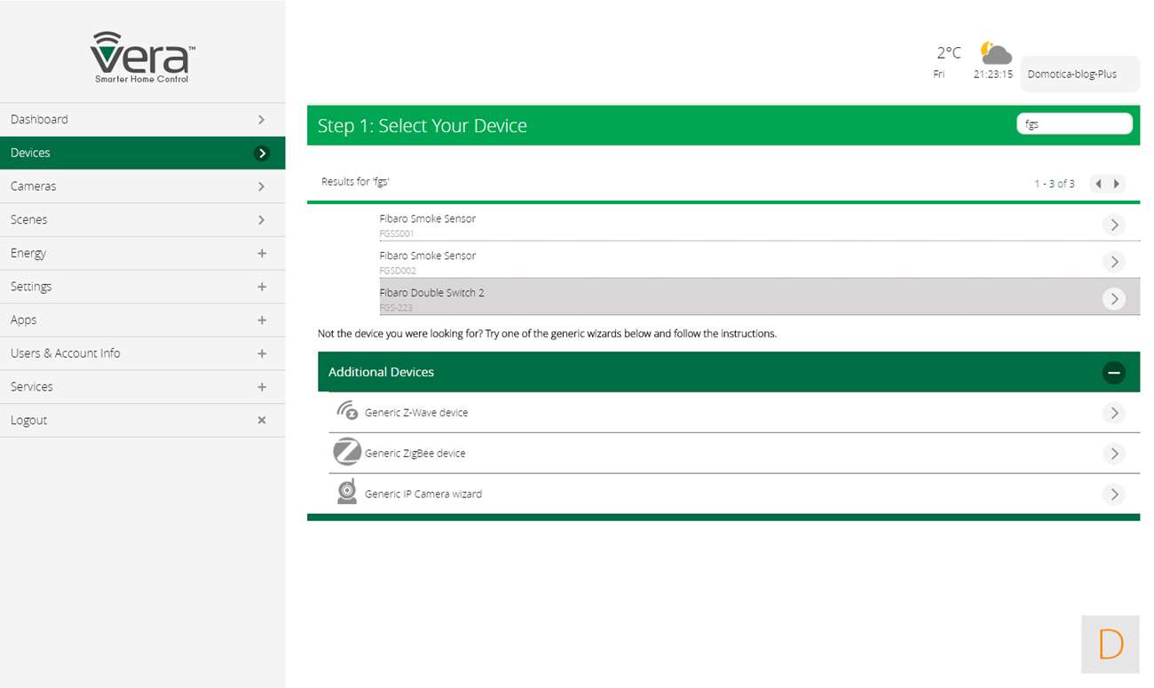Click the orange D logo badge

point(1110,644)
